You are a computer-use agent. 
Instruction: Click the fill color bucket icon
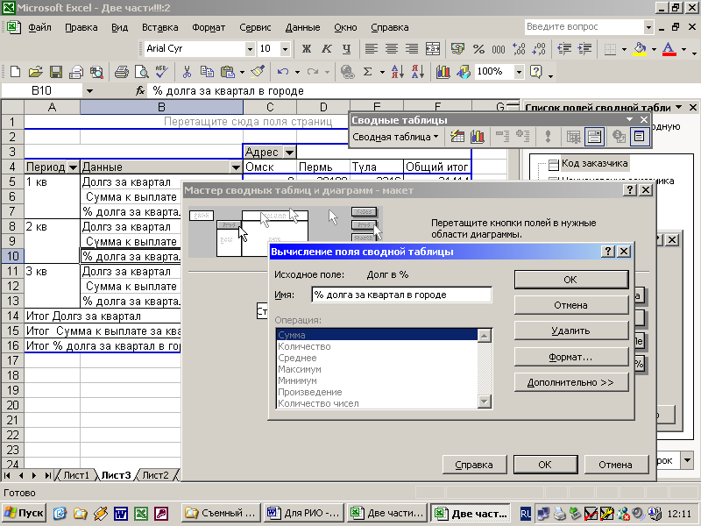tap(641, 49)
